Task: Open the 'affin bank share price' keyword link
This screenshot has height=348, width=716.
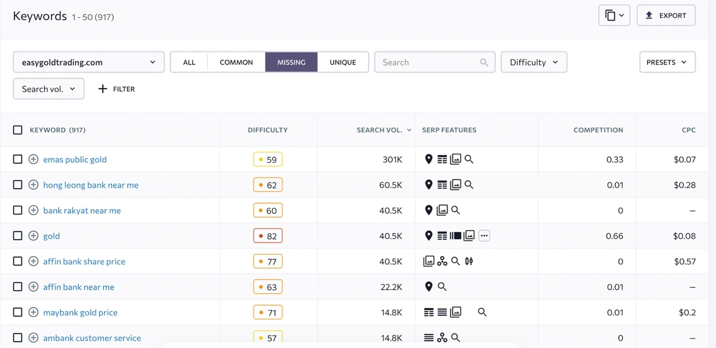Action: coord(84,261)
